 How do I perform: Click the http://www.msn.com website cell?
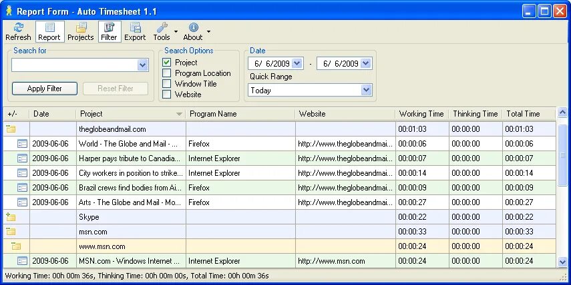[345, 260]
